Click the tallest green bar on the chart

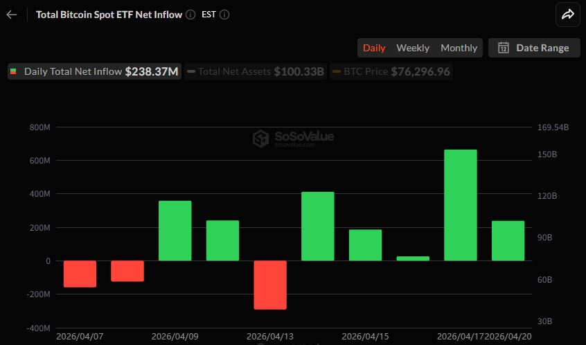point(461,205)
